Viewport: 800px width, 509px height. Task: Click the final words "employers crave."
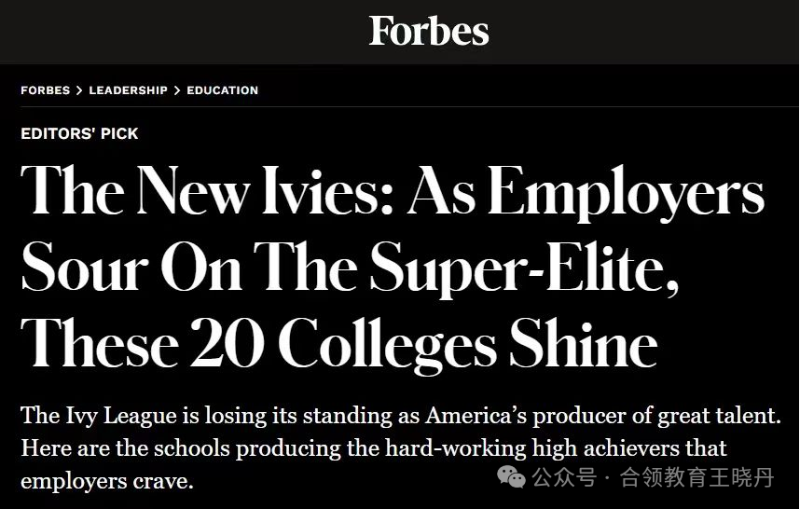[107, 481]
